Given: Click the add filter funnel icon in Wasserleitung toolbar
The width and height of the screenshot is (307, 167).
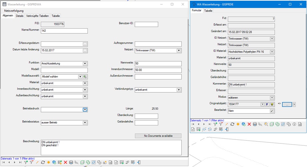Looking at the screenshot, I should click(26, 162).
